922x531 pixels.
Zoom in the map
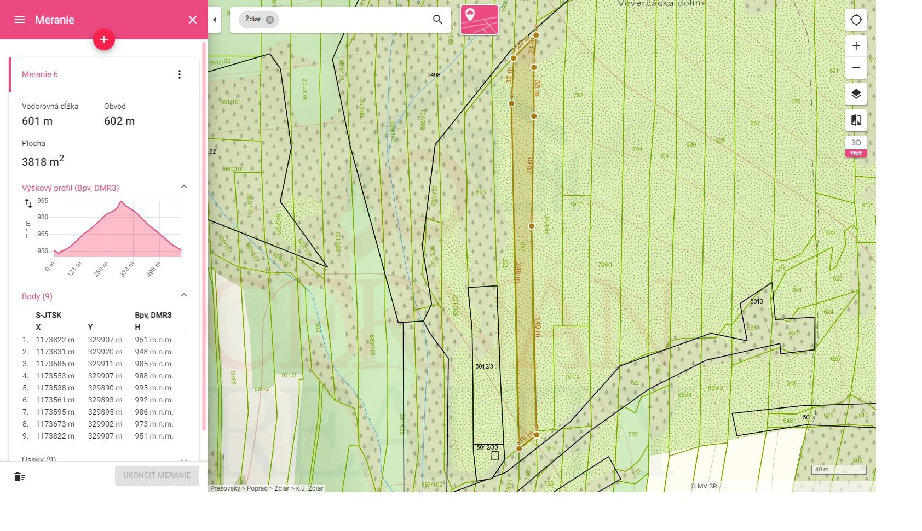856,46
